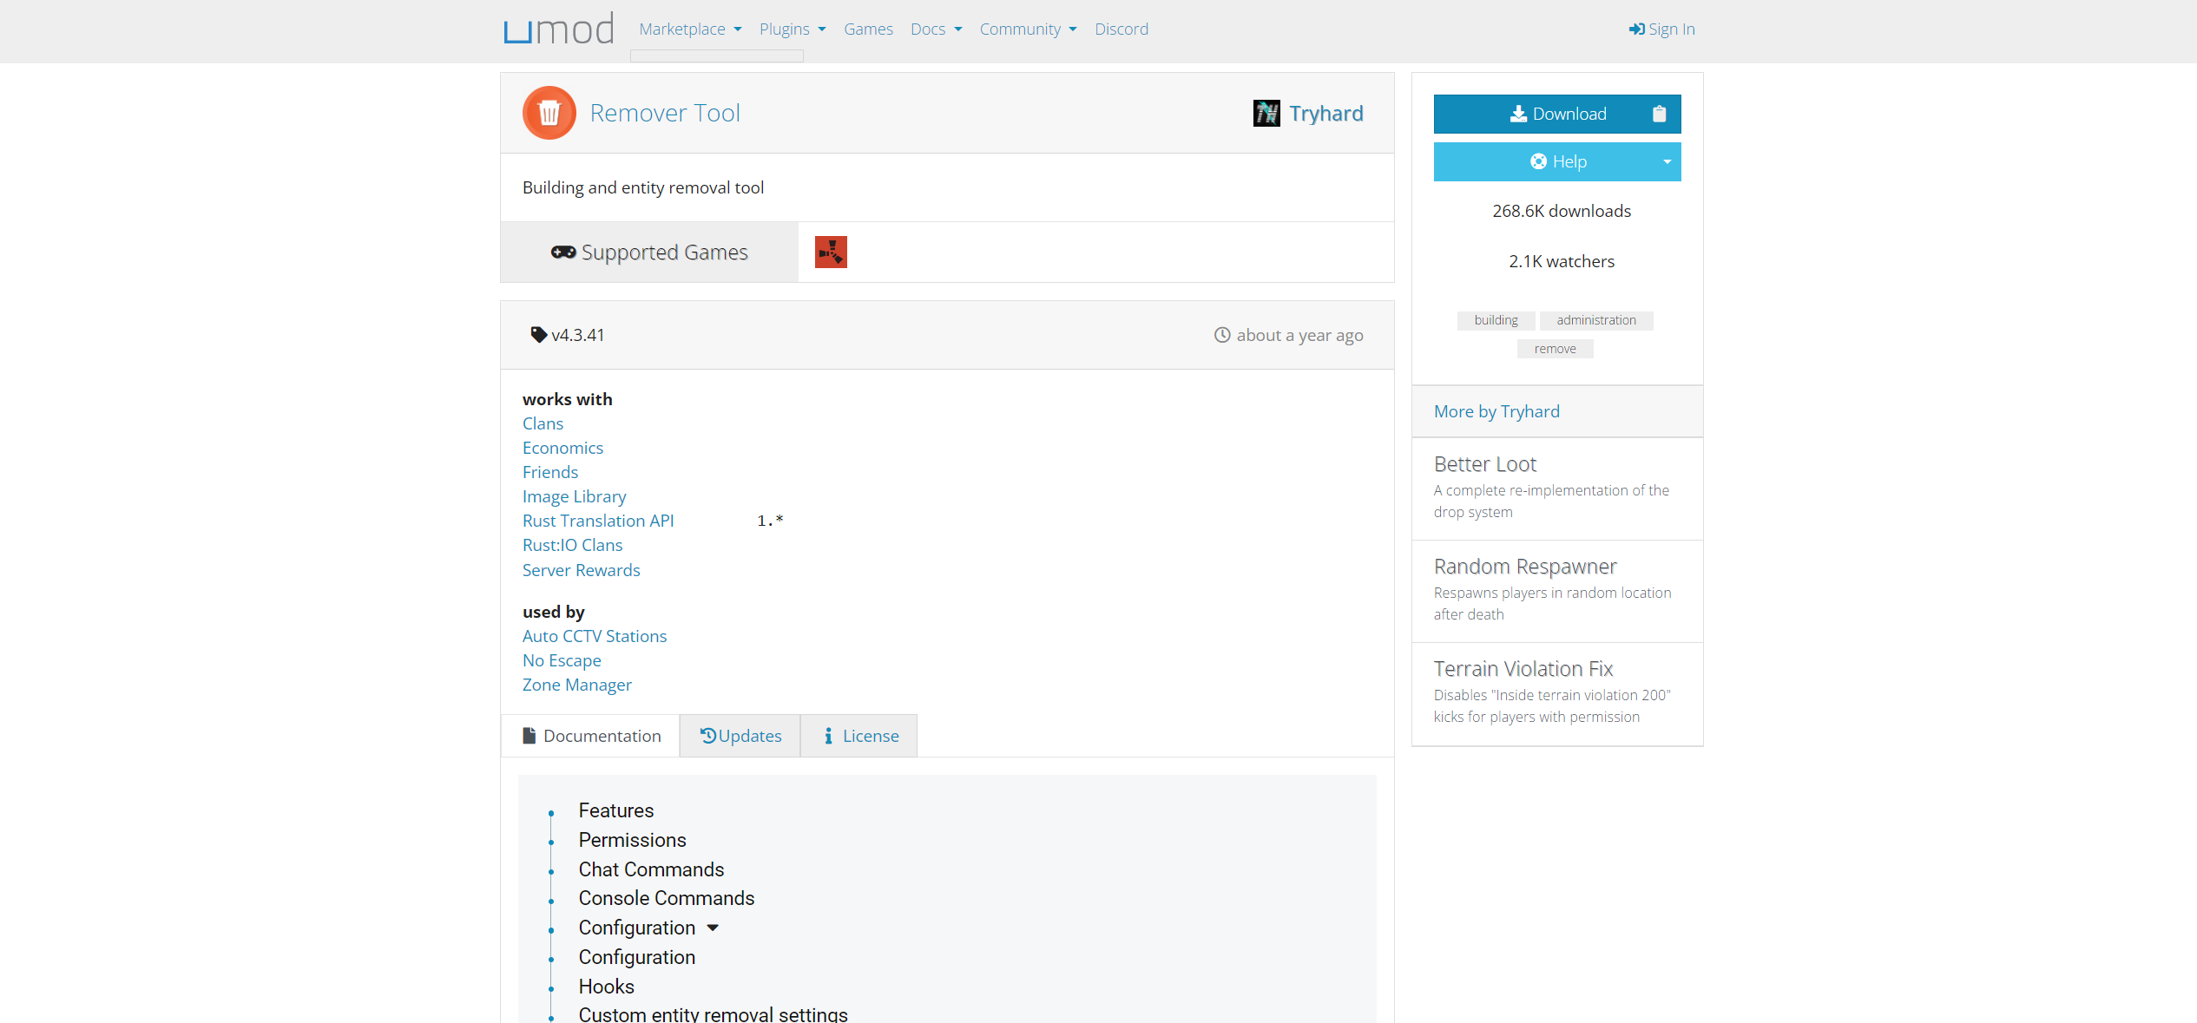Click the building tag

tap(1496, 320)
